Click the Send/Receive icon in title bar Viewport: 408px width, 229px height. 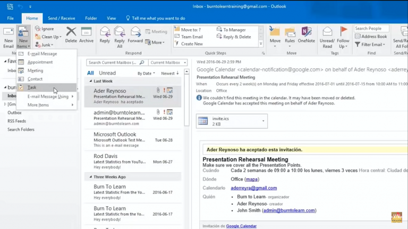point(10,6)
